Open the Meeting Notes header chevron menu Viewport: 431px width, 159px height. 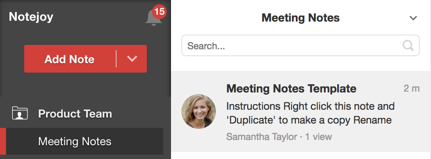(x=413, y=18)
